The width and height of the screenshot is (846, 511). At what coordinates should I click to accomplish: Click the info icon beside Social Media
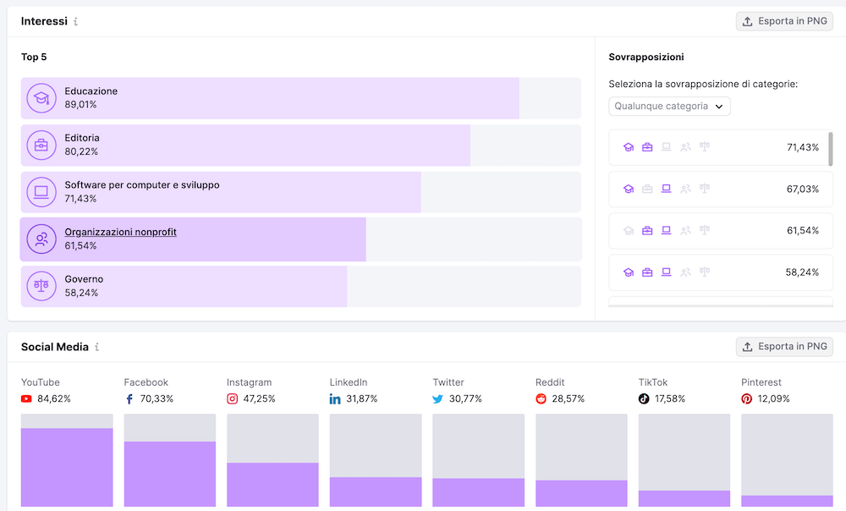[x=96, y=347]
